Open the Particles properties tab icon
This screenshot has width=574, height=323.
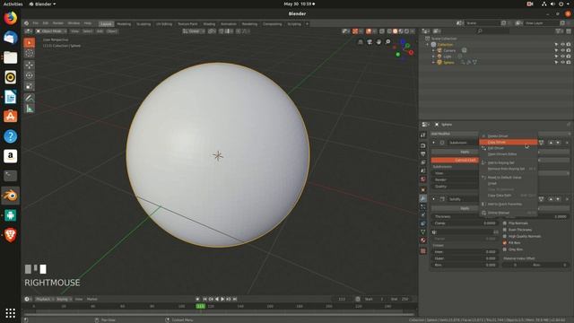[x=422, y=207]
